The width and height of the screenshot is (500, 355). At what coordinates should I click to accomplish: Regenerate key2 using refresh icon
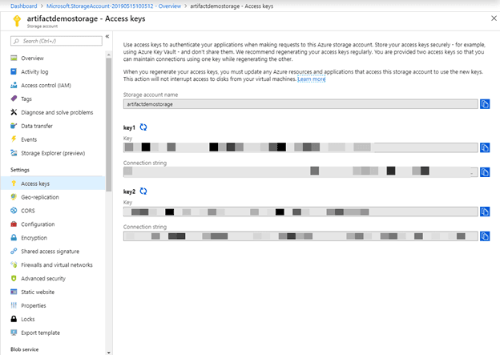[x=143, y=192]
